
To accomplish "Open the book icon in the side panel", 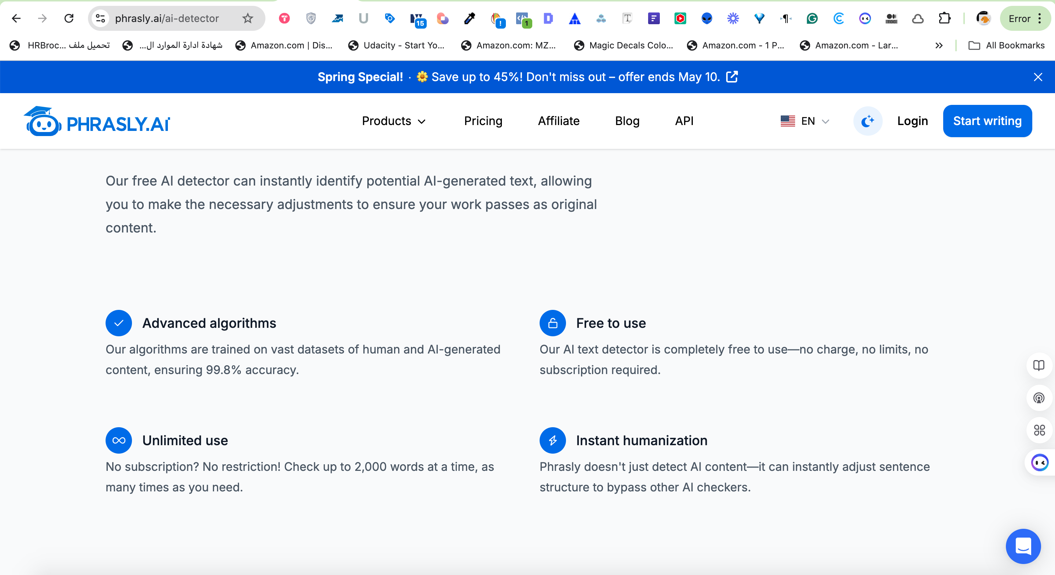I will point(1039,365).
